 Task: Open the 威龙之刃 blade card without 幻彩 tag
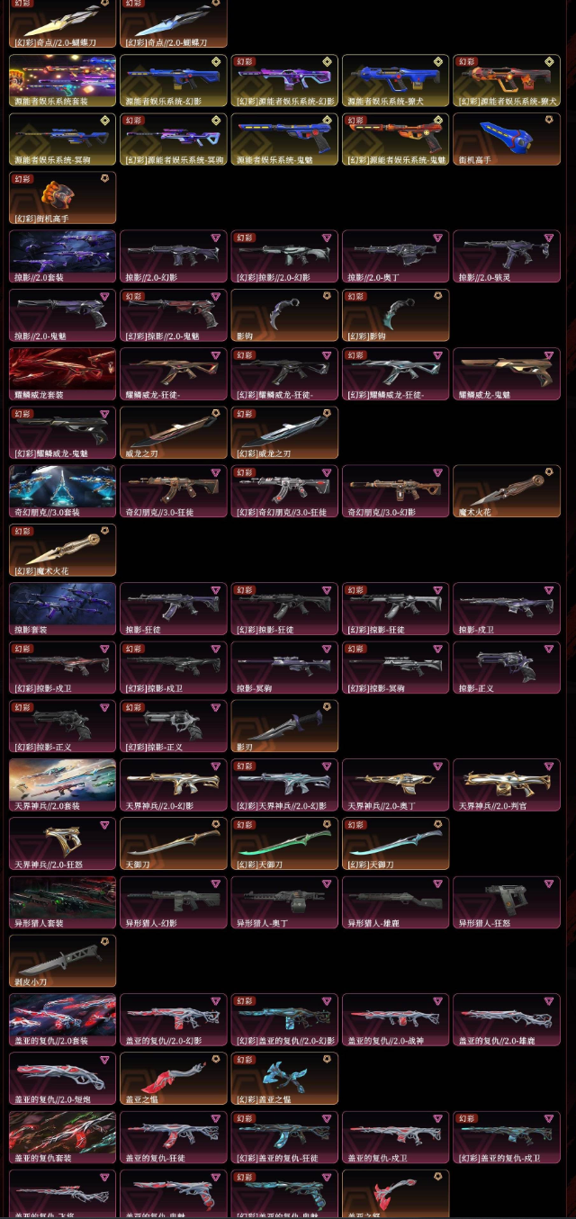pos(174,433)
